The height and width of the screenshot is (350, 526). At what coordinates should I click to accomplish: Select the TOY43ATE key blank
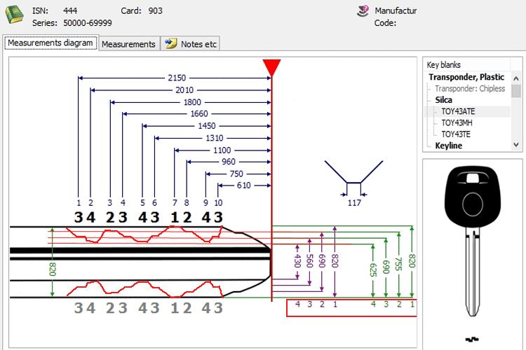click(x=457, y=111)
